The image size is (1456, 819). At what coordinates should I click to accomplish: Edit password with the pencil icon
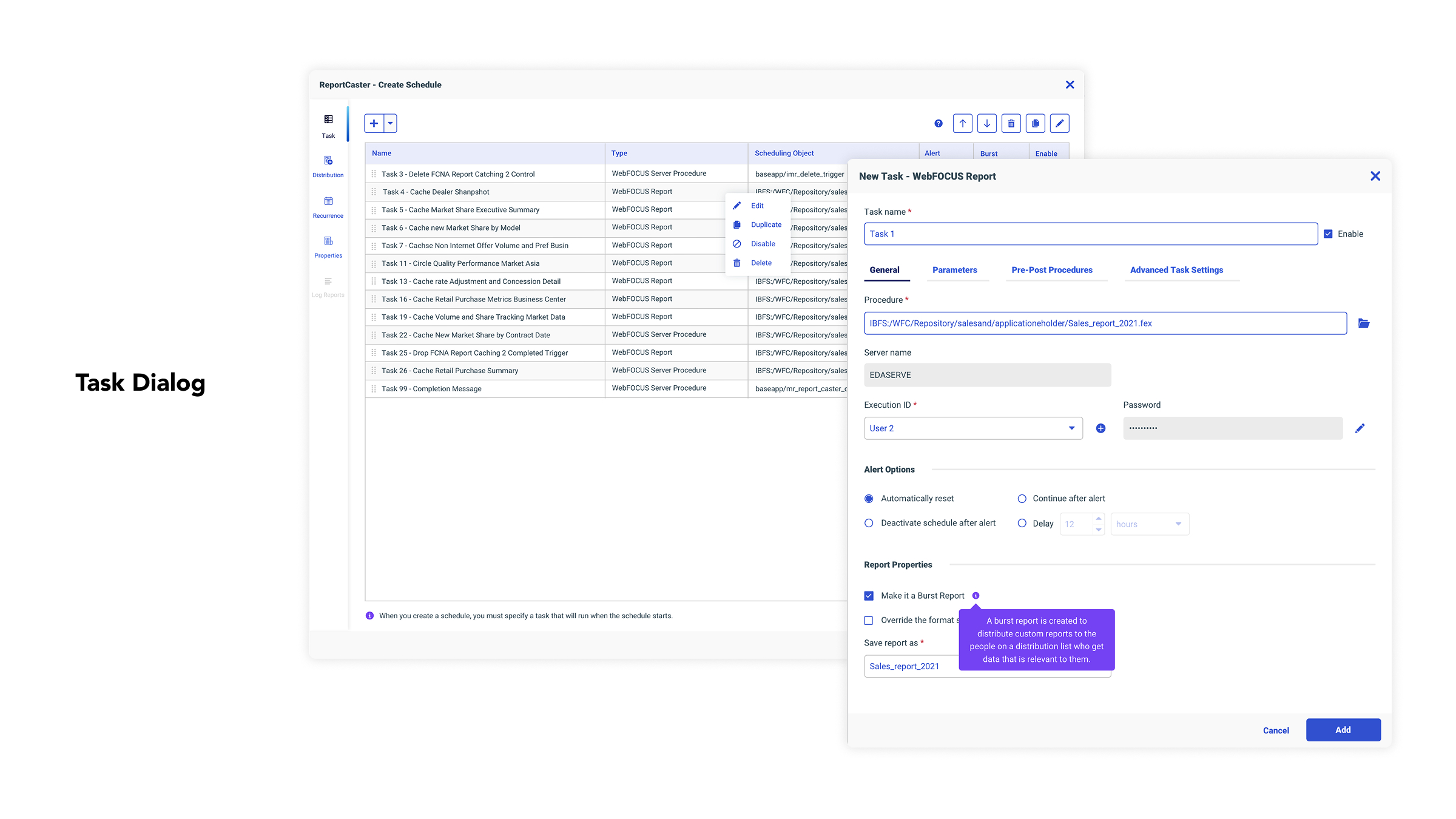coord(1360,428)
